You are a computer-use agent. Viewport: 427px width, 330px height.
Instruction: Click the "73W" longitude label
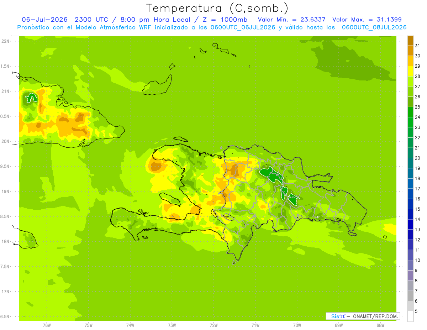click(172, 325)
